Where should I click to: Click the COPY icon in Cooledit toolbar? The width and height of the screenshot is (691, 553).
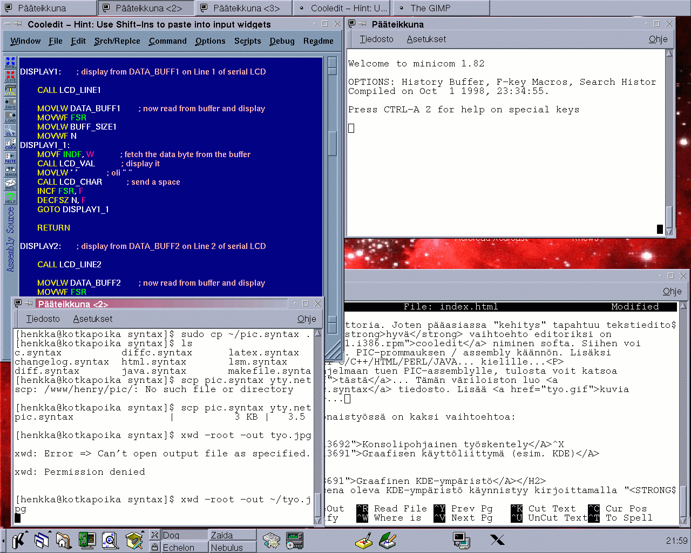[10, 144]
